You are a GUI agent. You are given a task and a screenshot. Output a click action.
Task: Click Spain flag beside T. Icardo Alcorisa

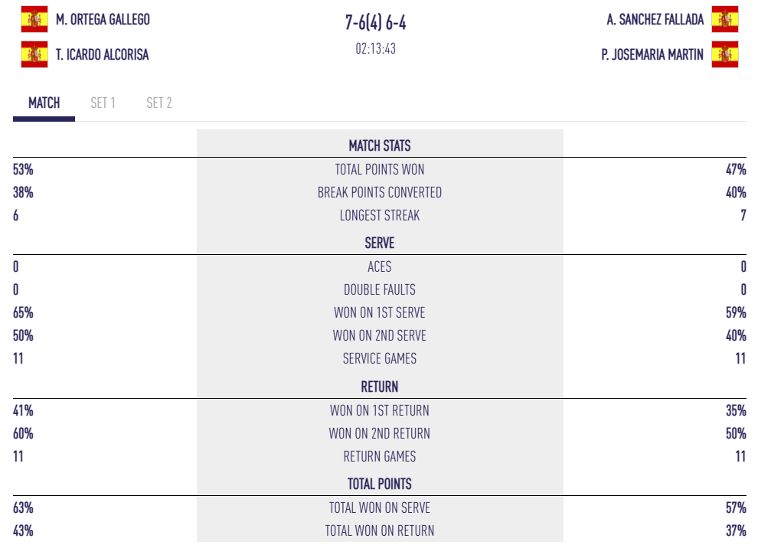pyautogui.click(x=34, y=54)
